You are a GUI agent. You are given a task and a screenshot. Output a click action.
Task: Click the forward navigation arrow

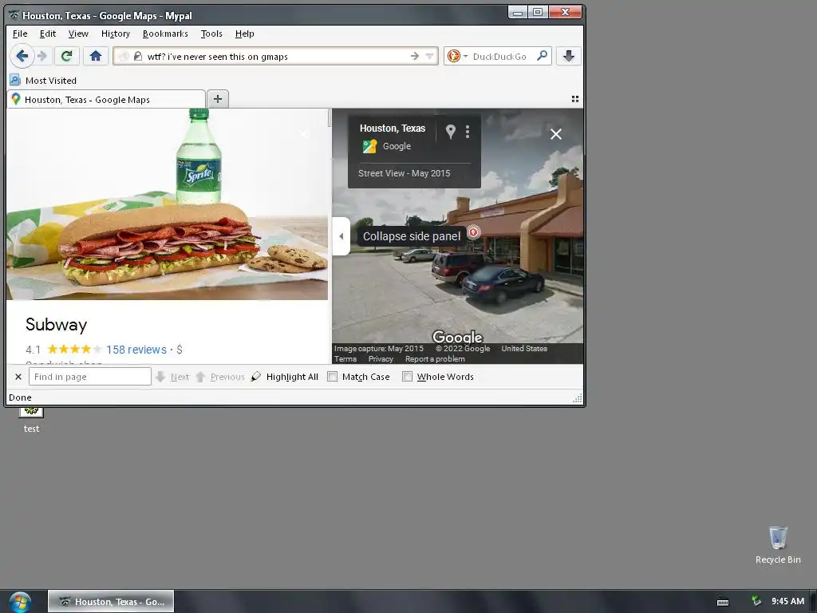pos(43,56)
